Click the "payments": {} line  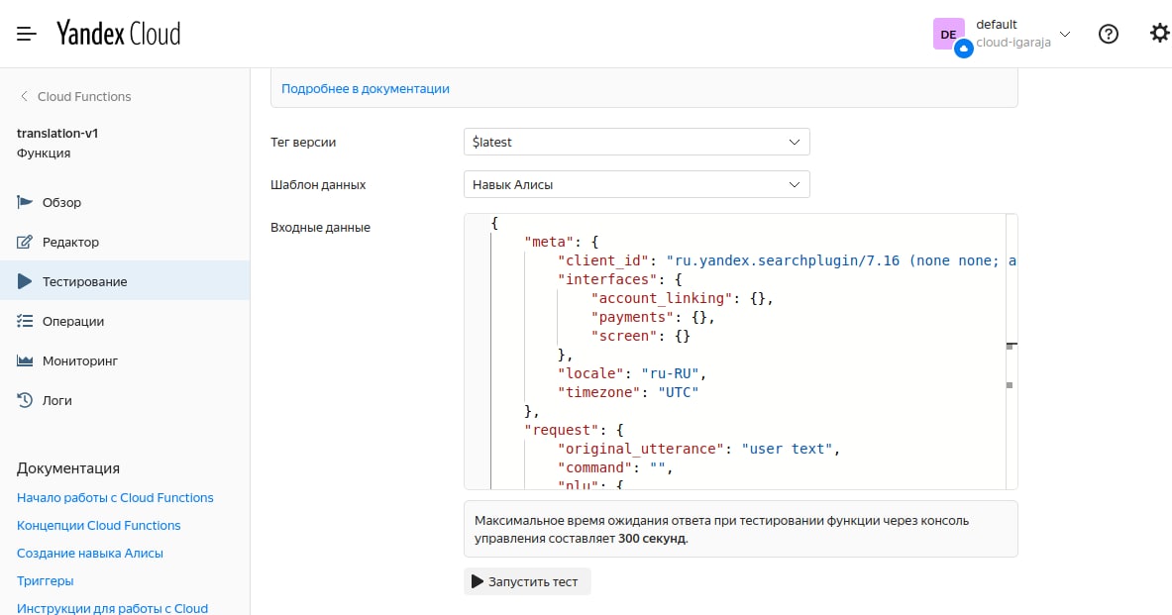[x=653, y=317]
